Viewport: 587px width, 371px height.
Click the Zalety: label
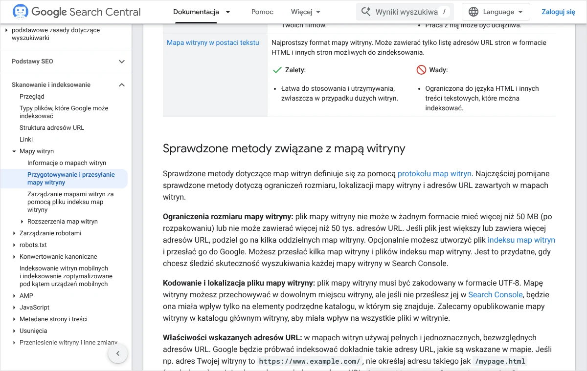click(295, 70)
